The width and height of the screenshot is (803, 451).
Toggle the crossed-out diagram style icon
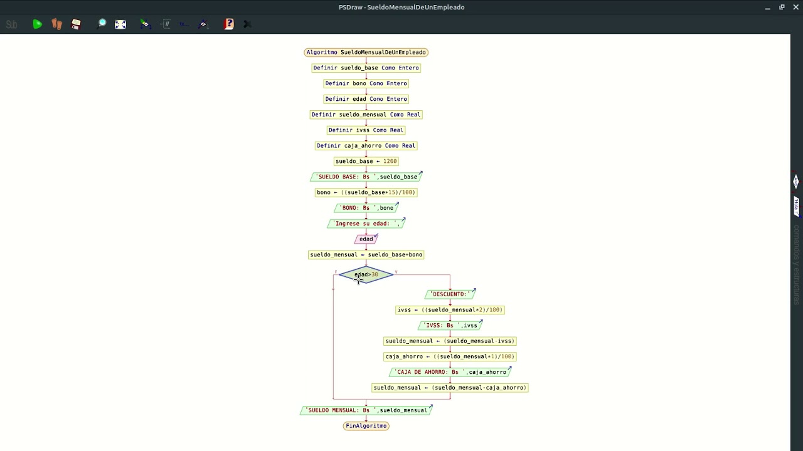(x=203, y=24)
